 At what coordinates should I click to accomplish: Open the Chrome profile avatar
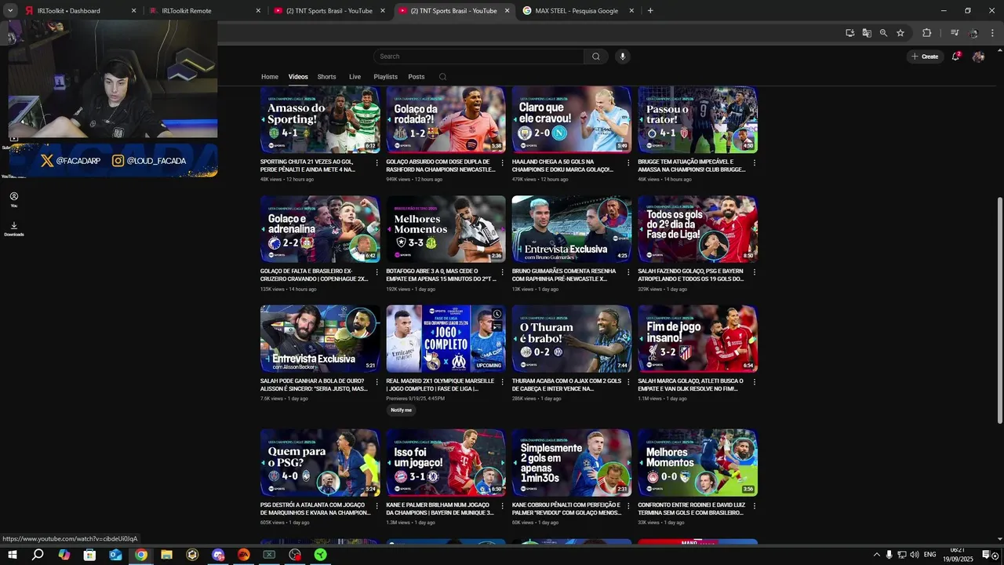pyautogui.click(x=973, y=33)
